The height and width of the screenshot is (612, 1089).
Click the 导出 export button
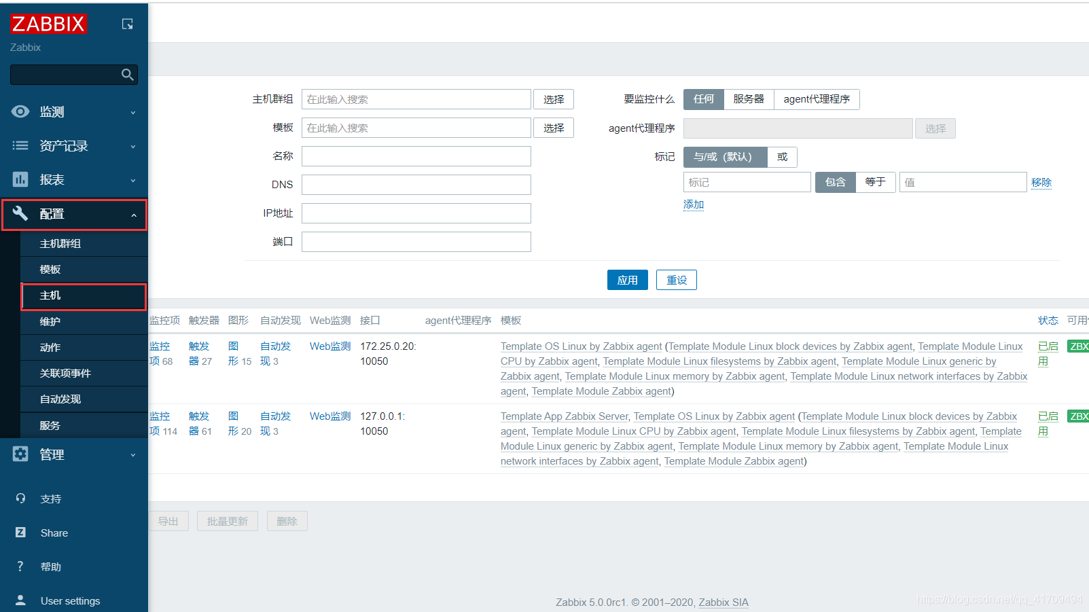click(x=168, y=521)
